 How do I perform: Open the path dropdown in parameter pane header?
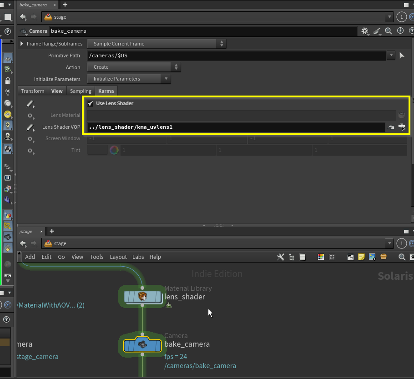[389, 17]
